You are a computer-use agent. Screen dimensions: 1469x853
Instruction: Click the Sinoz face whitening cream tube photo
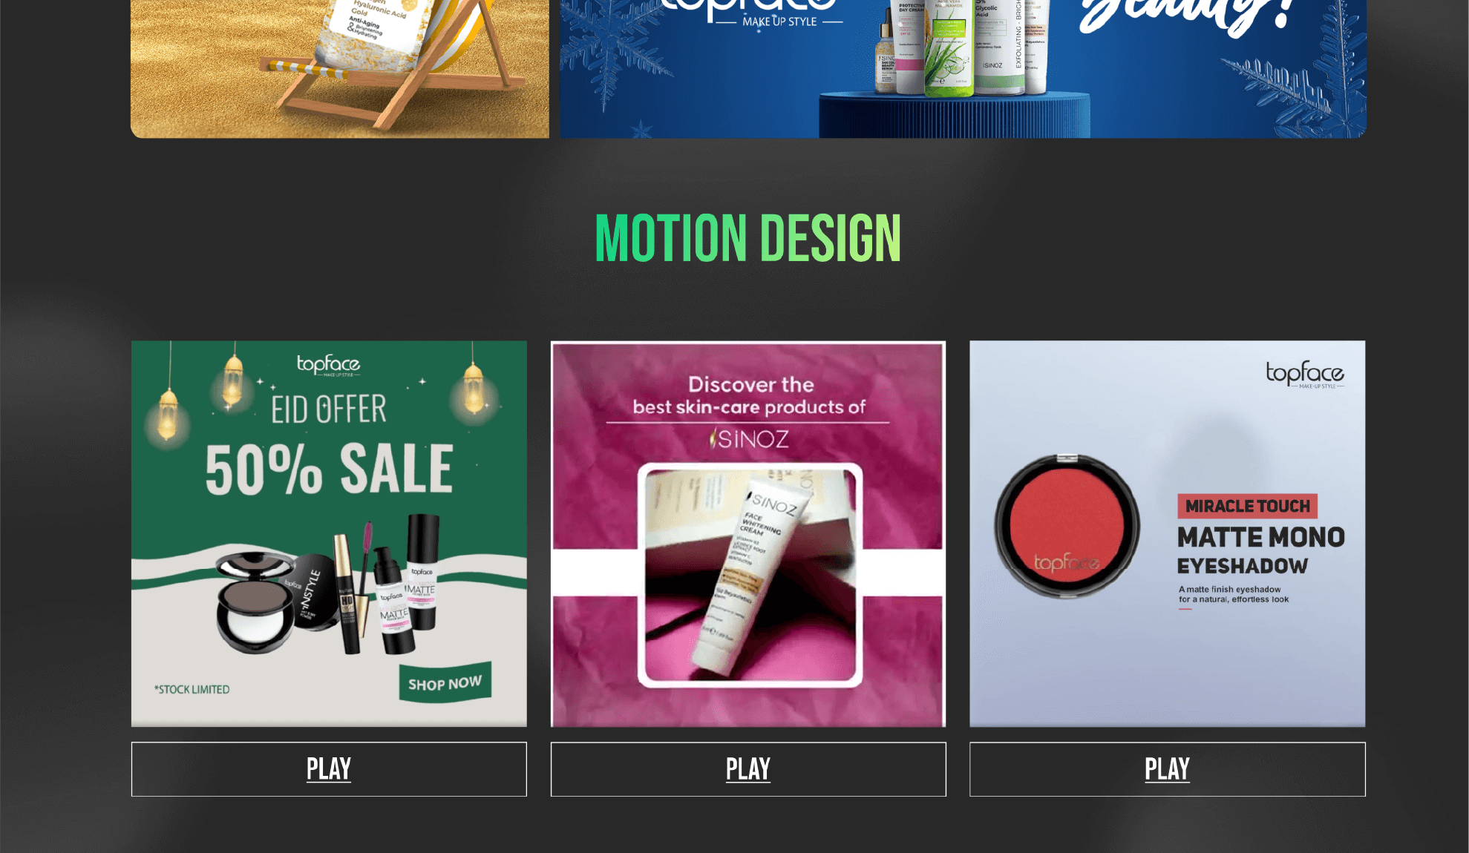tap(750, 575)
